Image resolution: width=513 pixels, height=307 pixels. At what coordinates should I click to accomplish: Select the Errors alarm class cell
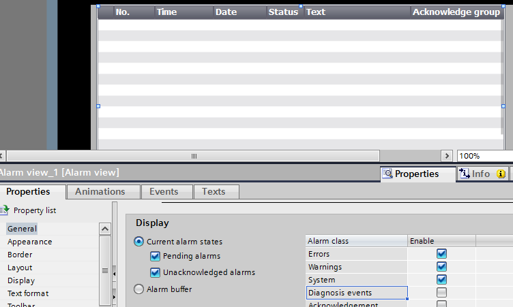[357, 254]
